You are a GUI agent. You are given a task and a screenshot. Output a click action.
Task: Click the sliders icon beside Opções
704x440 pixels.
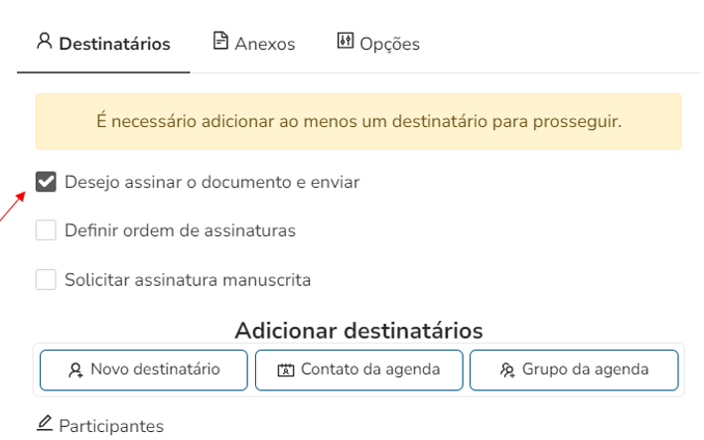coord(346,42)
